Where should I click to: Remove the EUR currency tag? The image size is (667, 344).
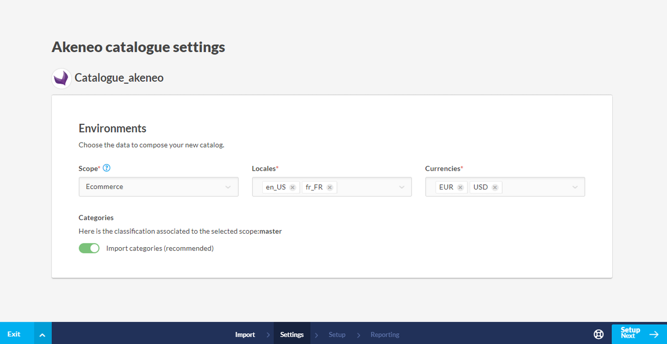point(460,187)
